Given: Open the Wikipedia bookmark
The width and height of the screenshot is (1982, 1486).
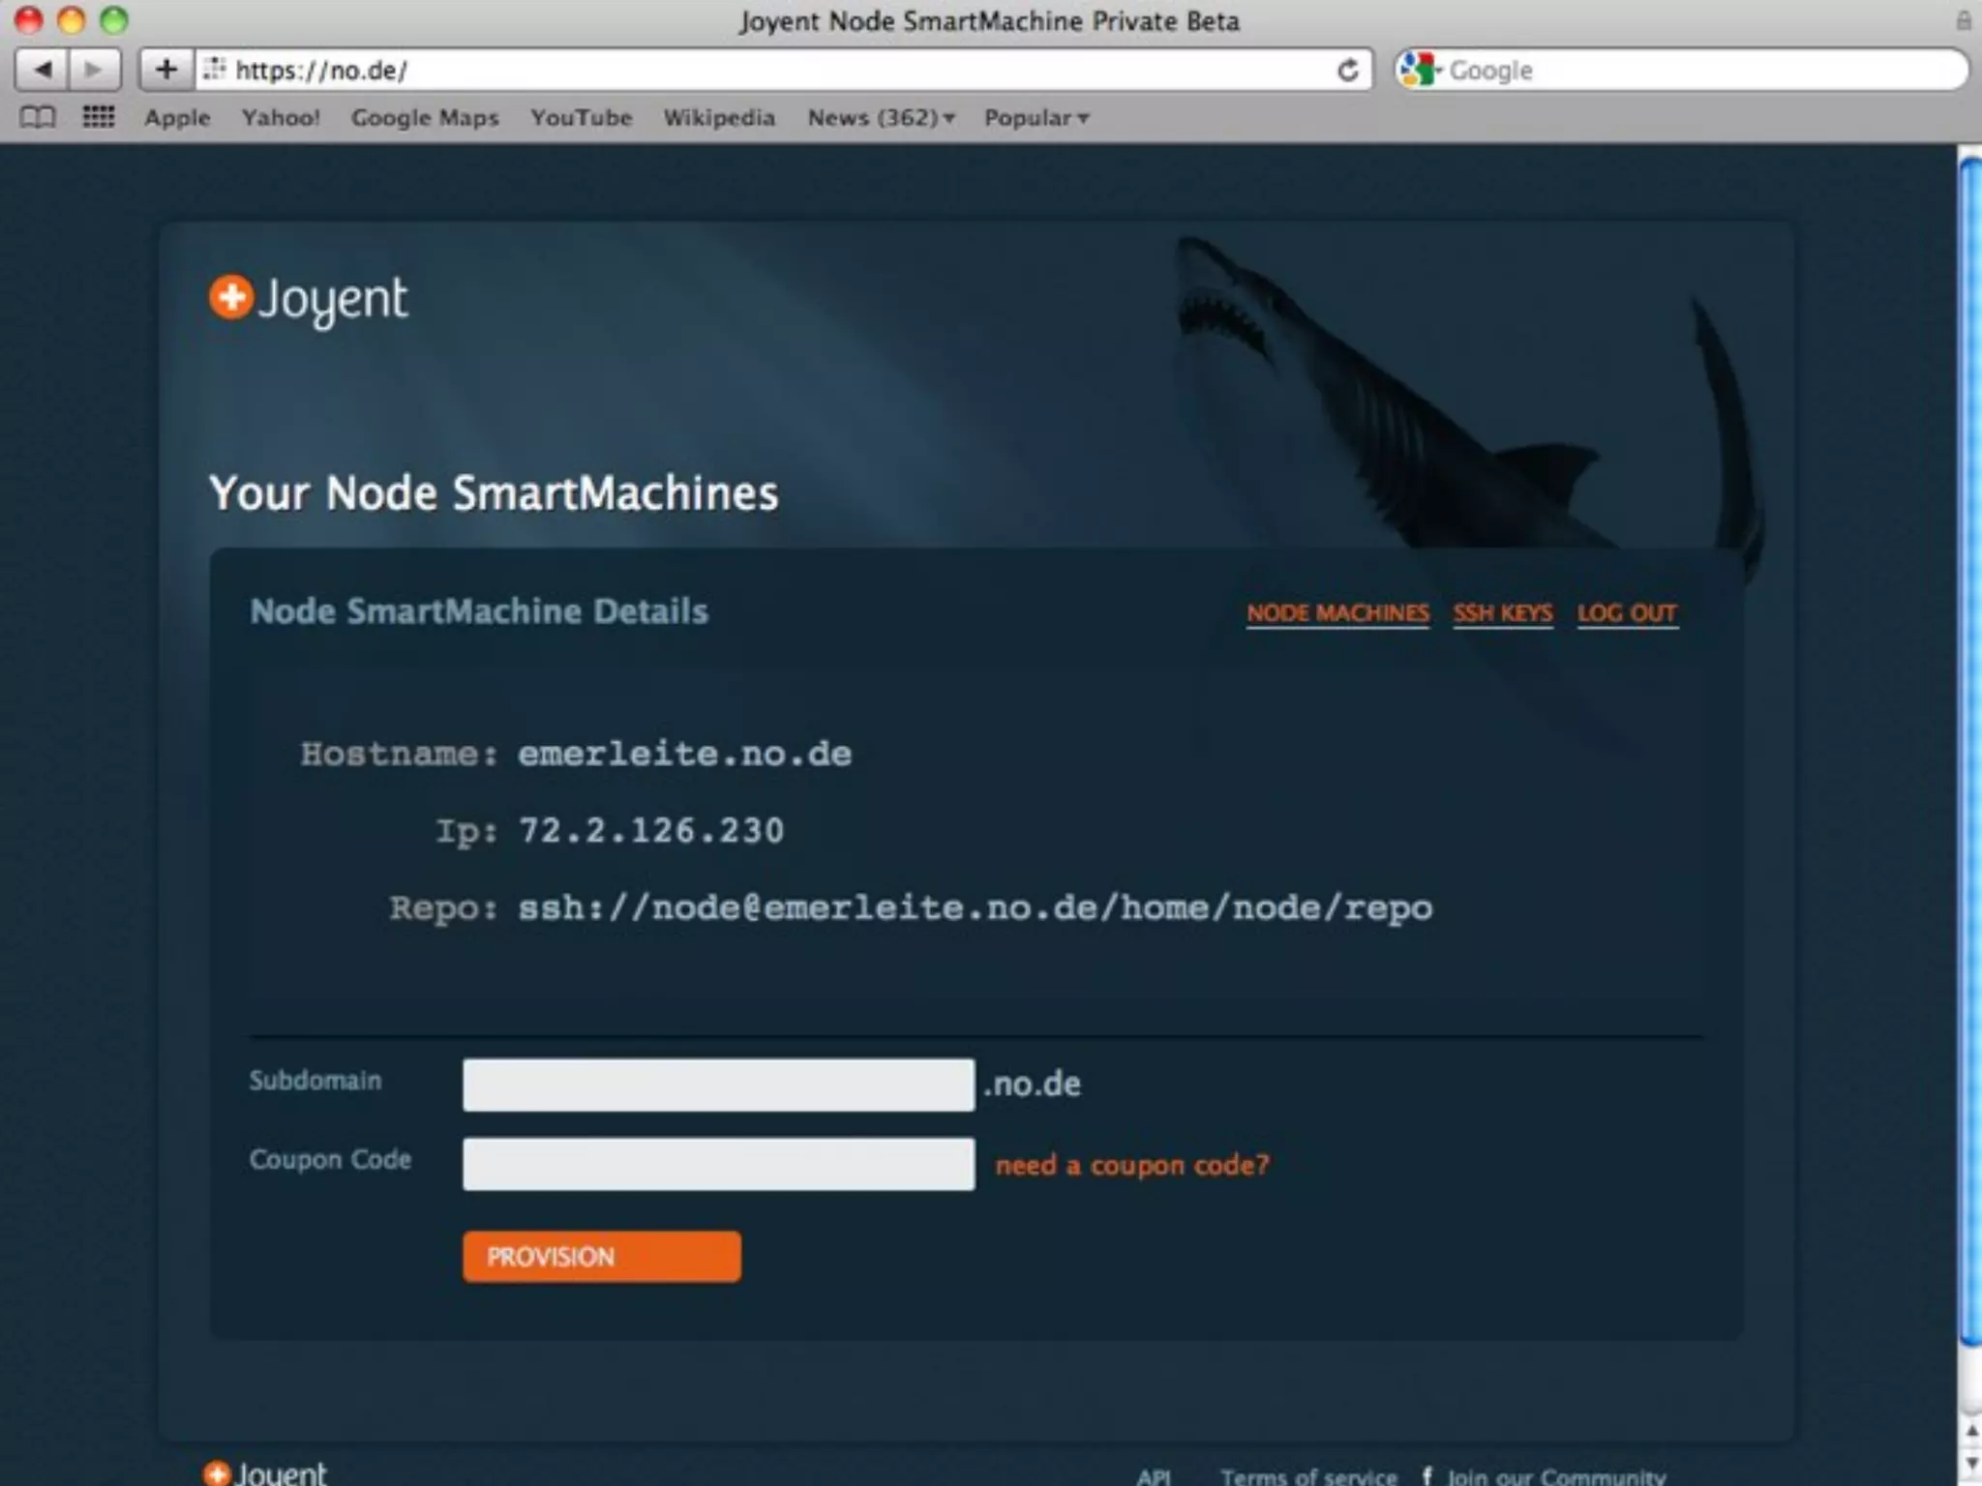Looking at the screenshot, I should 719,118.
